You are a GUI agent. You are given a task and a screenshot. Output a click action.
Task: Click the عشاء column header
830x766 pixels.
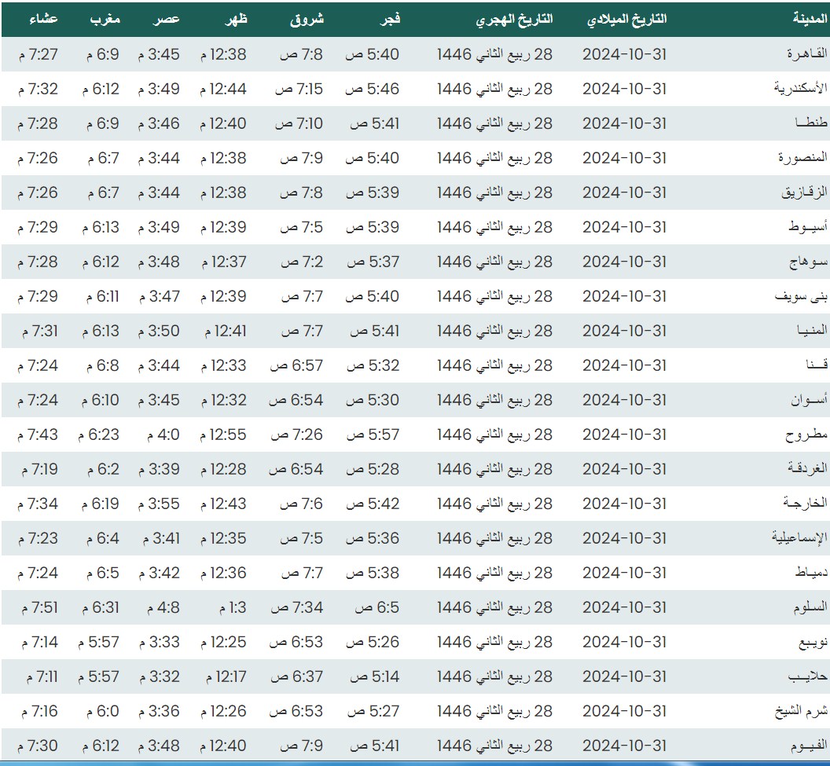[41, 19]
